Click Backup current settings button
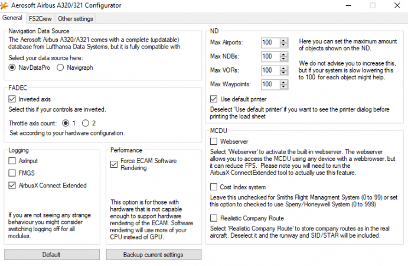This screenshot has height=266, width=408. pos(154,255)
